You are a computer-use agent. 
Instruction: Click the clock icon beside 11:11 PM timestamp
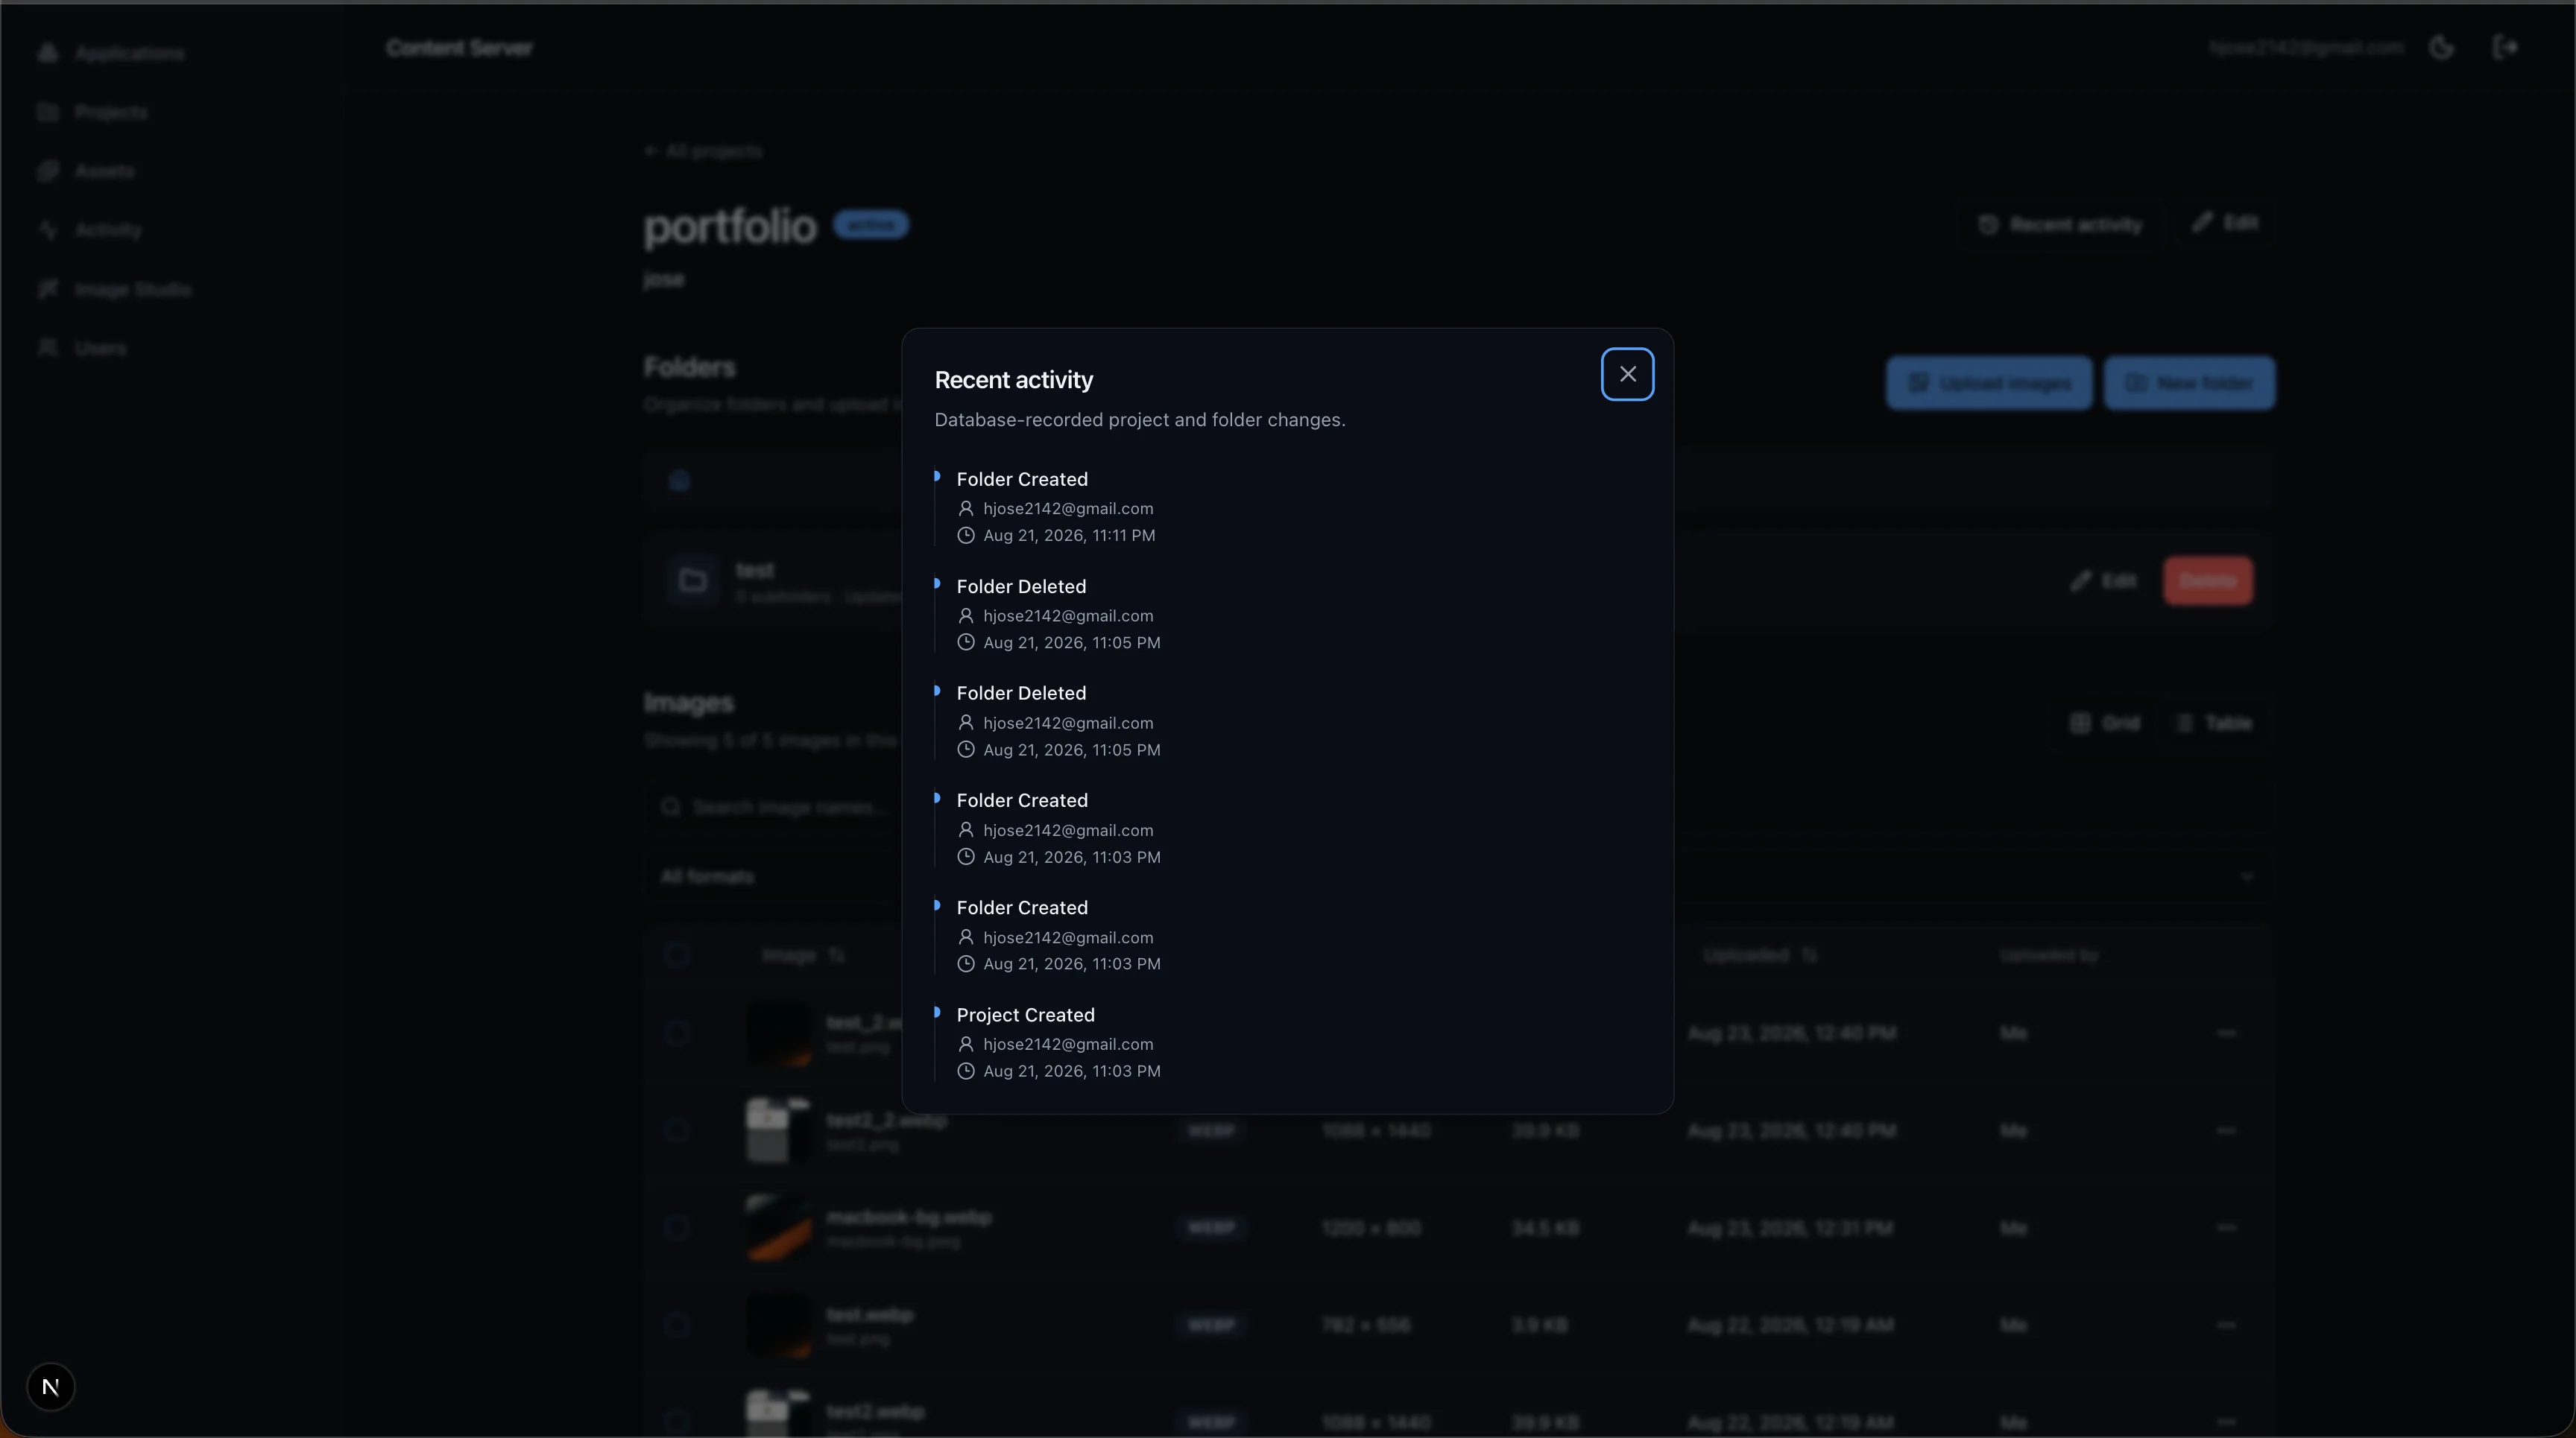965,535
